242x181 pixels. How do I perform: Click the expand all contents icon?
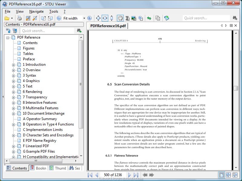tap(8, 31)
